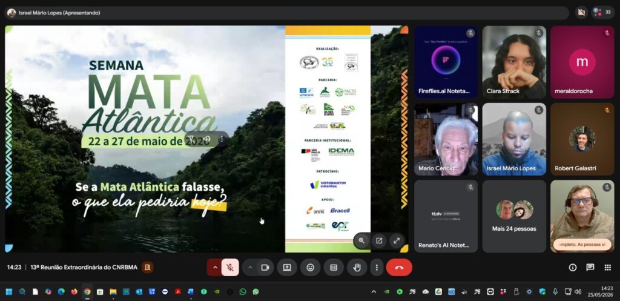Select Clara Strack's video tile
Screen dimensions: 620x301
(514, 62)
